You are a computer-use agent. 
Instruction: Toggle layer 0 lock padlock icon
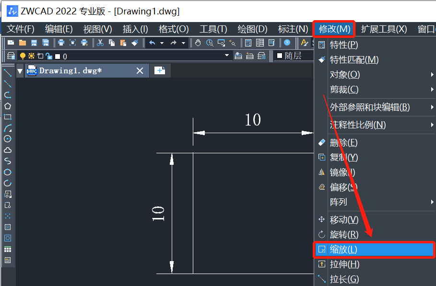(x=49, y=56)
